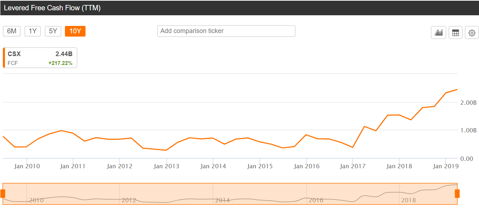Click the Jan 2013 axis label

tap(166, 166)
